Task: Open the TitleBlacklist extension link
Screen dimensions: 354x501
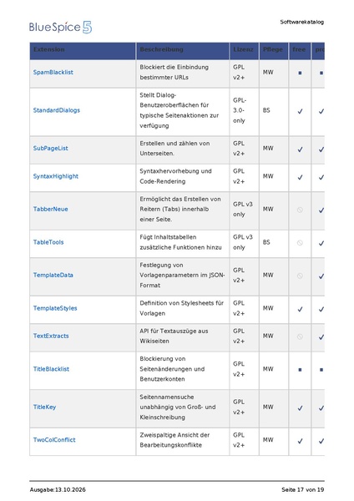Action: pos(51,369)
